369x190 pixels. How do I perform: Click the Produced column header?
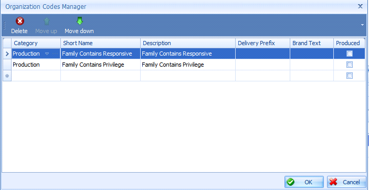349,43
